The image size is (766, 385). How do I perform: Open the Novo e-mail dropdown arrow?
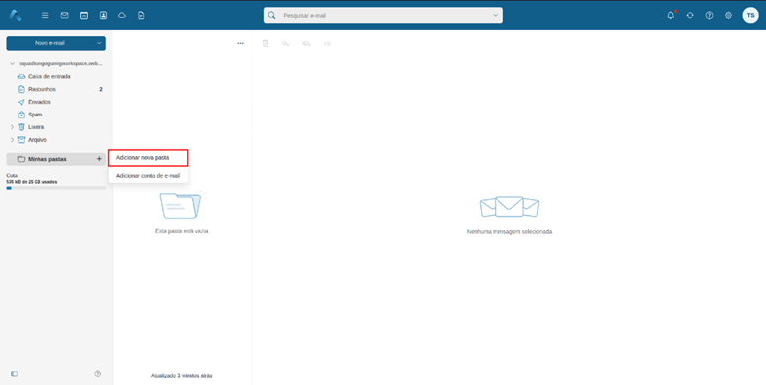click(x=99, y=43)
